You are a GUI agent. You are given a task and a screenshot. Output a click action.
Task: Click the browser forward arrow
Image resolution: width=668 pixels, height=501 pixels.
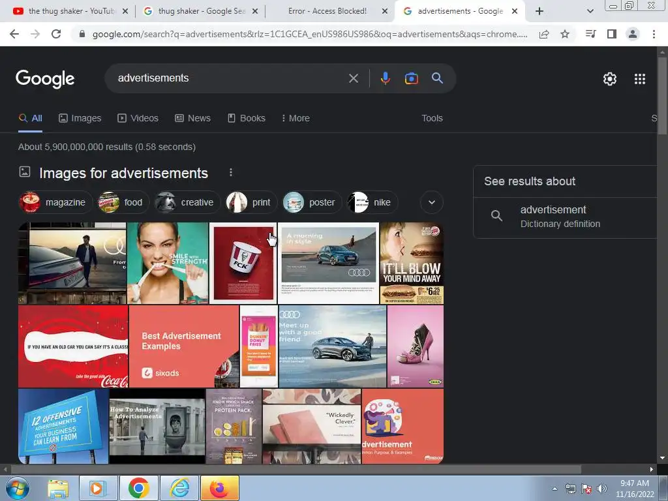click(x=35, y=34)
